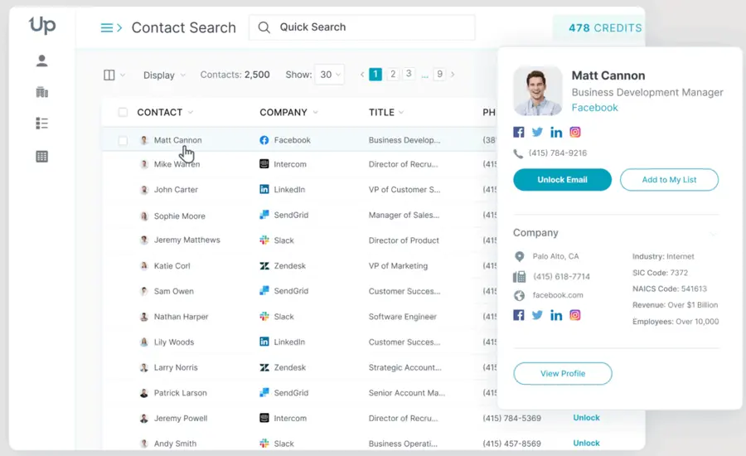Image resolution: width=746 pixels, height=456 pixels.
Task: Select Lily Woods contact name
Action: pyautogui.click(x=174, y=342)
